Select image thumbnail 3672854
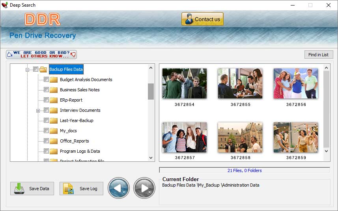 point(185,83)
